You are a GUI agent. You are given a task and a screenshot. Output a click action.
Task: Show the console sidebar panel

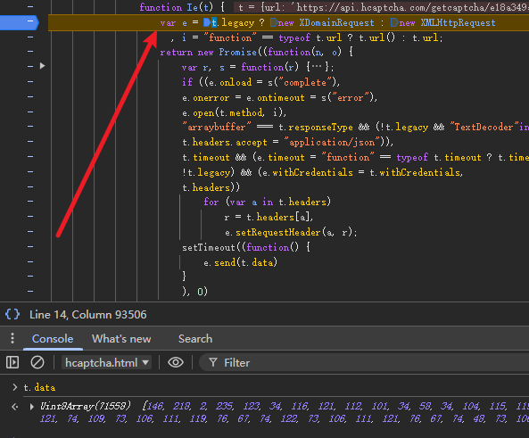[12, 362]
